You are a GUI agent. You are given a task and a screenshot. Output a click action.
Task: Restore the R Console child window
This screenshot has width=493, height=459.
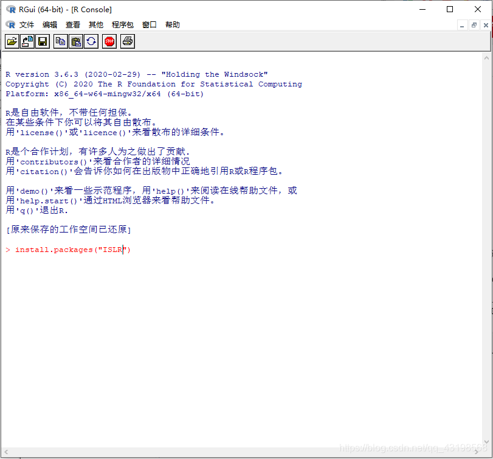coord(474,25)
